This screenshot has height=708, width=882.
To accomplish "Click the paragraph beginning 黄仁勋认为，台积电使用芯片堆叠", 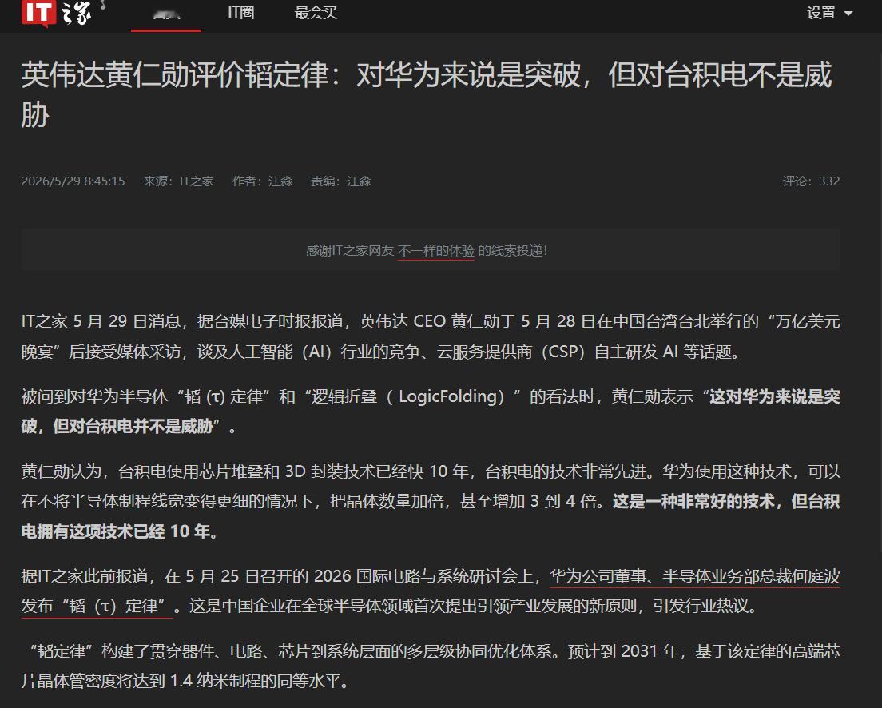I will click(431, 502).
